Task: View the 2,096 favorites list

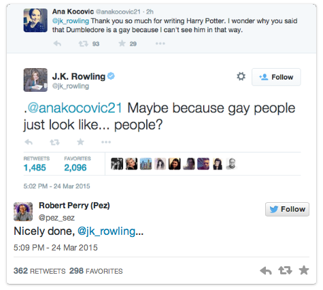Action: click(x=78, y=164)
